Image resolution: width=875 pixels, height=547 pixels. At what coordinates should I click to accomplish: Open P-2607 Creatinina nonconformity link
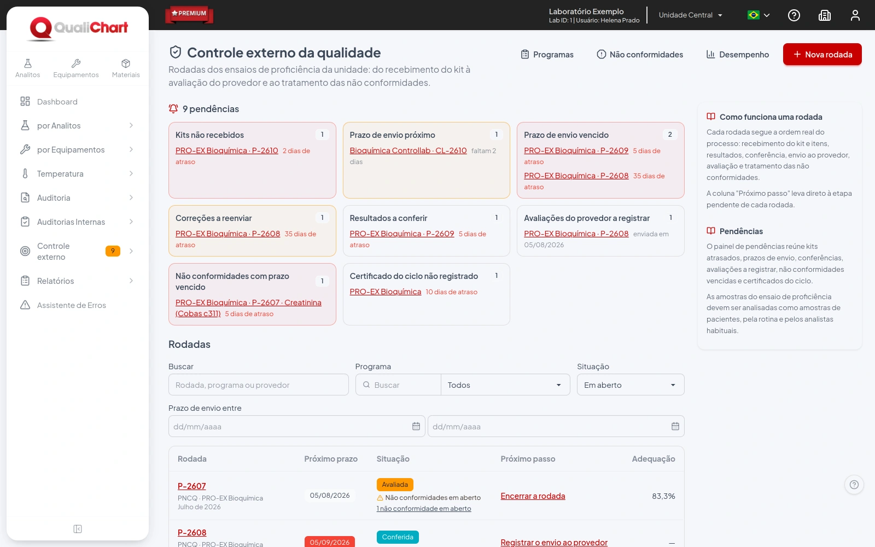pos(248,307)
